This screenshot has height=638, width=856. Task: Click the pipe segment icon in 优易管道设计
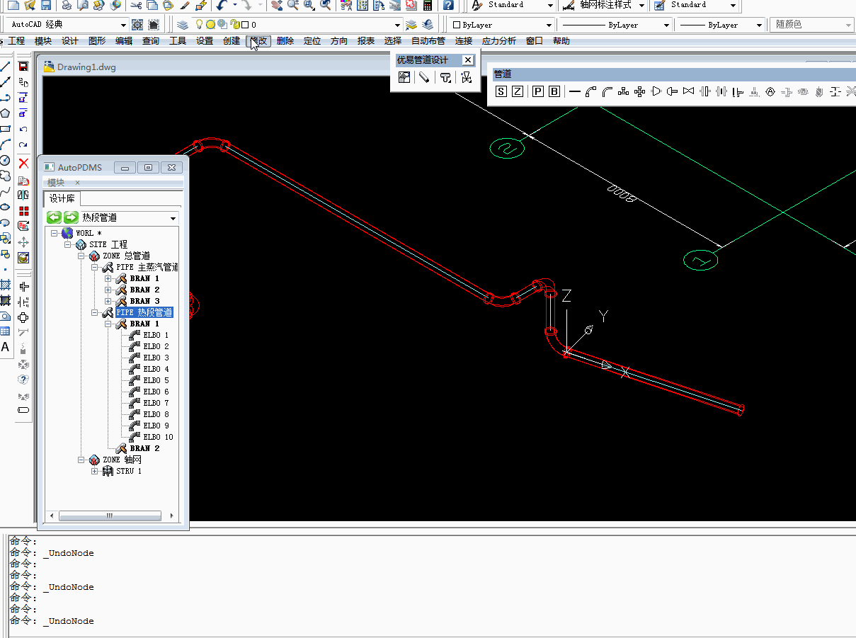point(423,78)
